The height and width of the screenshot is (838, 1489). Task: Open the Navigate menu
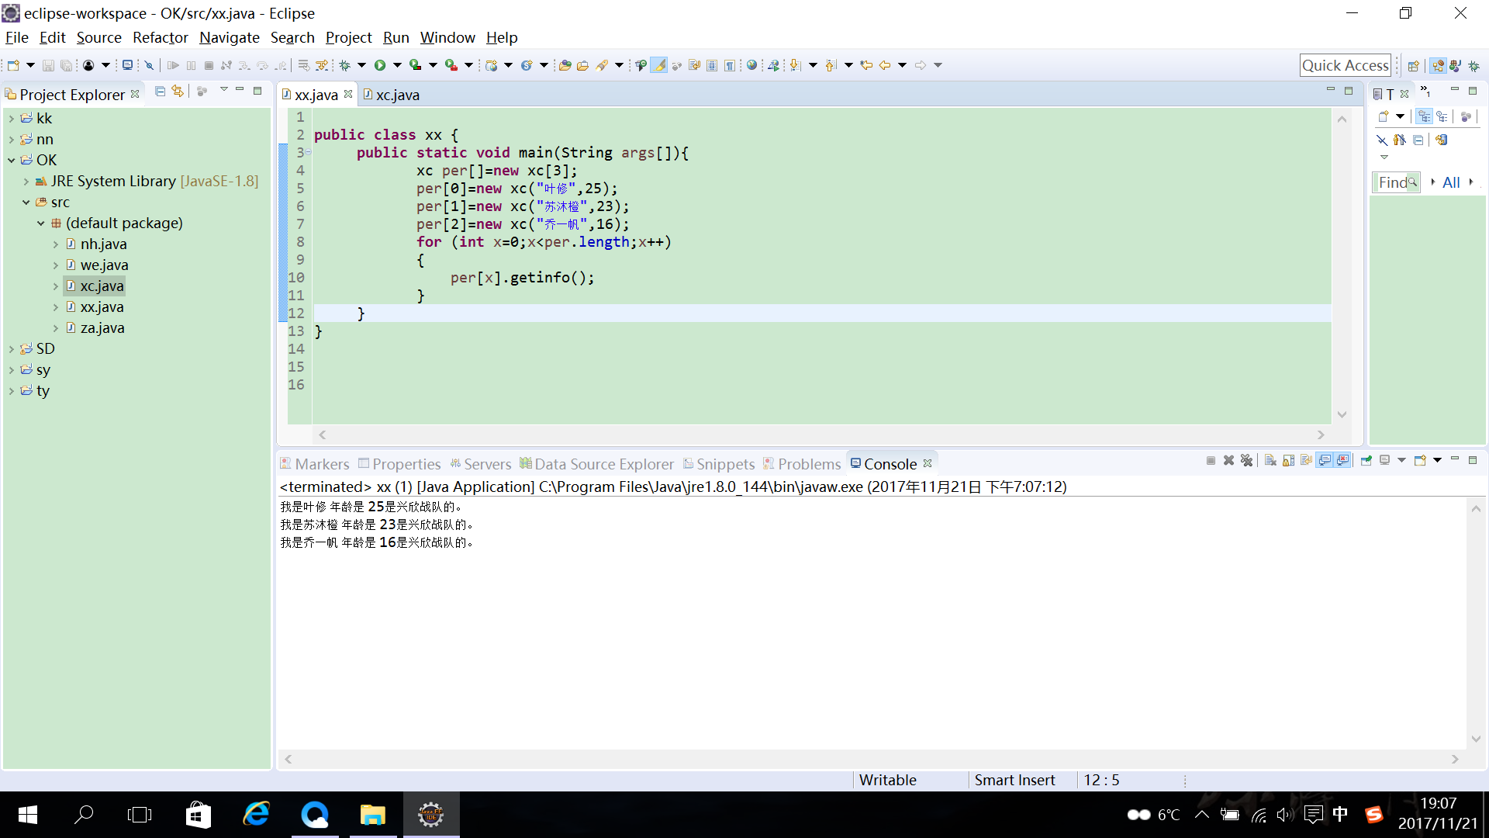point(229,37)
